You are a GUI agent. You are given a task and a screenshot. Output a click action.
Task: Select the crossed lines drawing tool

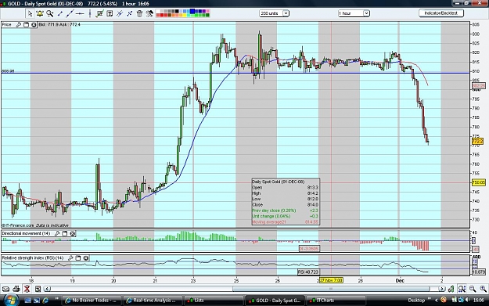(120, 13)
